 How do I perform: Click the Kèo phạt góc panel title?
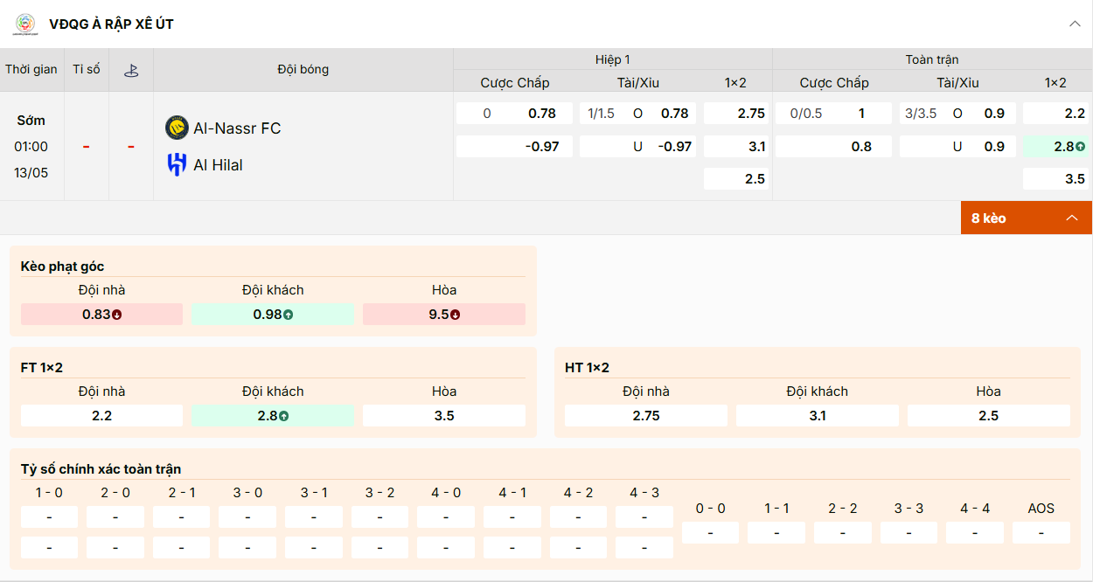pos(63,266)
